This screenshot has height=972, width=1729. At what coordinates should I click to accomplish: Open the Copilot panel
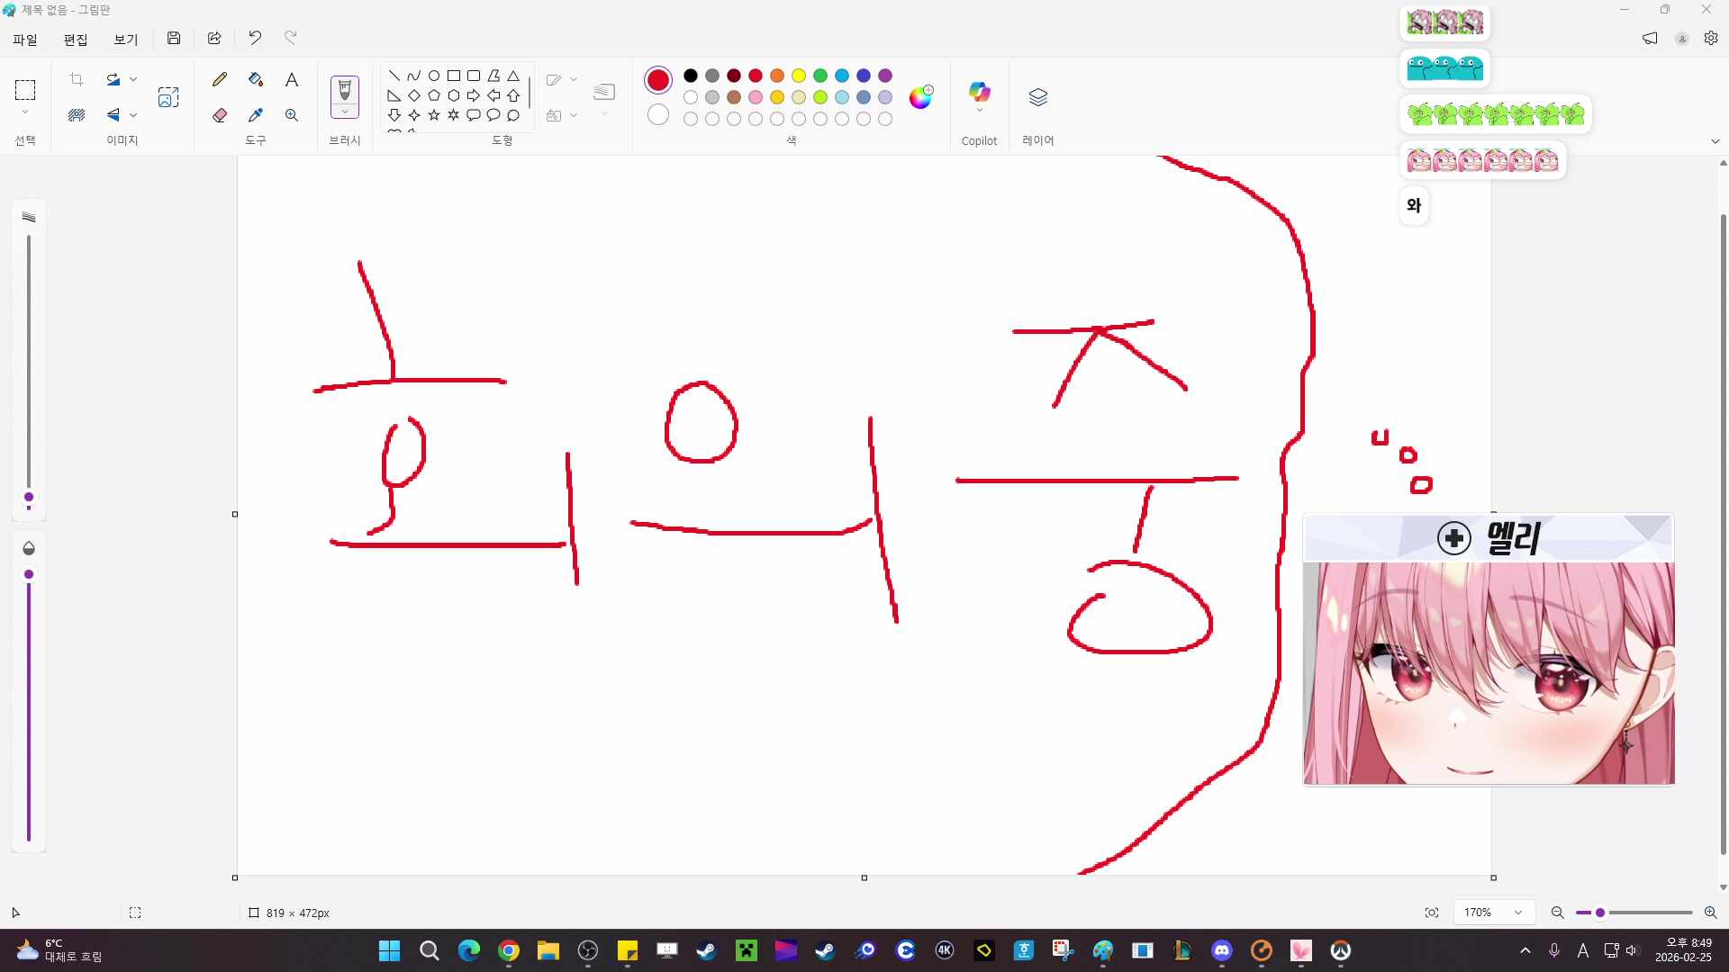pyautogui.click(x=980, y=93)
